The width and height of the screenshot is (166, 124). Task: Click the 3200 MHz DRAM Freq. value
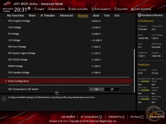[x=156, y=47]
